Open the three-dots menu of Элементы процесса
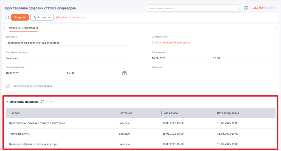Screen dimensions: 281x151 pyautogui.click(x=50, y=102)
